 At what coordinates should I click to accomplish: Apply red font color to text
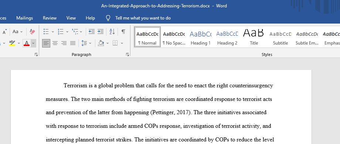pyautogui.click(x=27, y=43)
